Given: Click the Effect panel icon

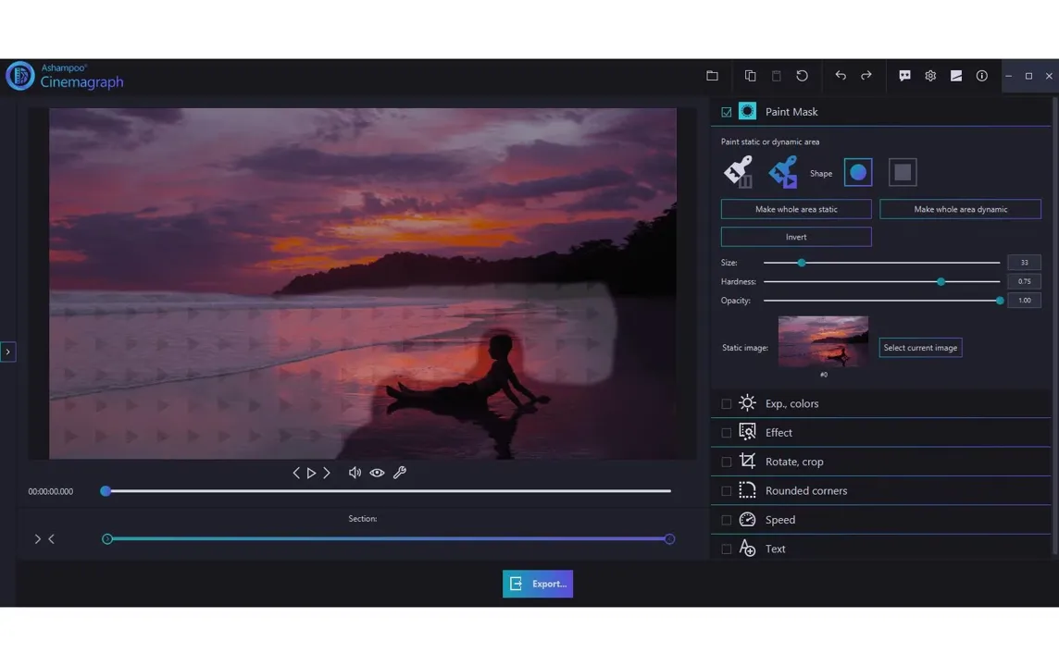Looking at the screenshot, I should tap(747, 432).
